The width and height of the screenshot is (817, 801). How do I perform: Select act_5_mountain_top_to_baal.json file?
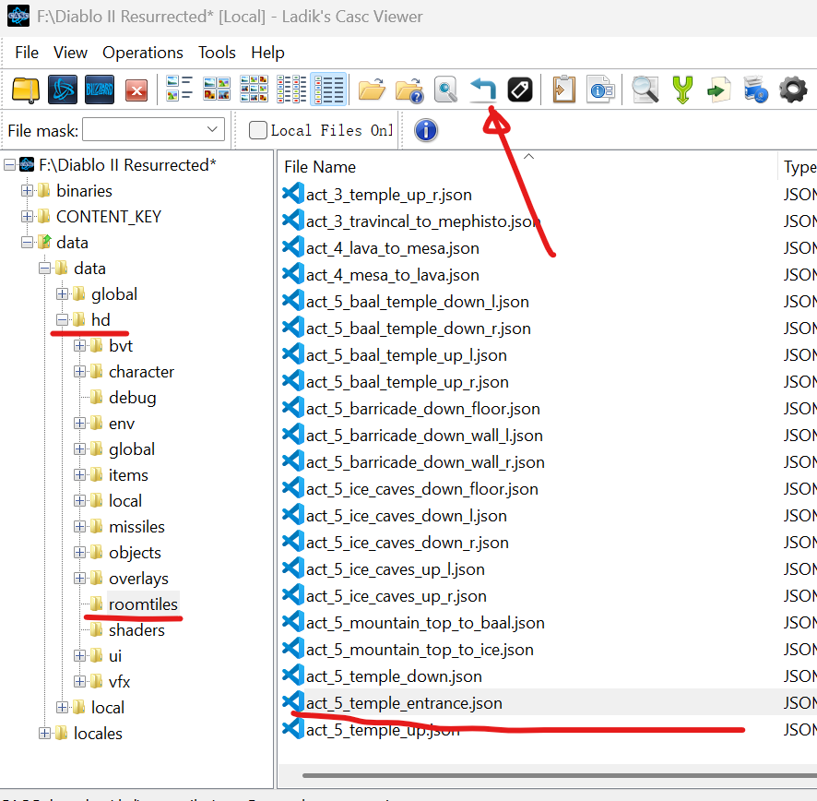(x=425, y=623)
